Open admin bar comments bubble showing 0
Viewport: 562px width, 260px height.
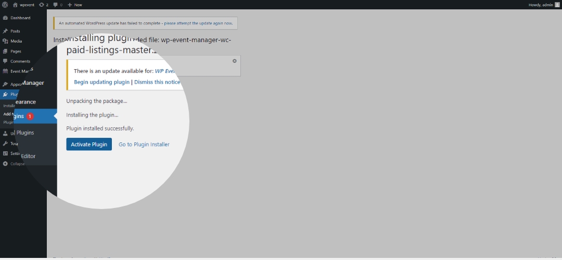pos(58,5)
